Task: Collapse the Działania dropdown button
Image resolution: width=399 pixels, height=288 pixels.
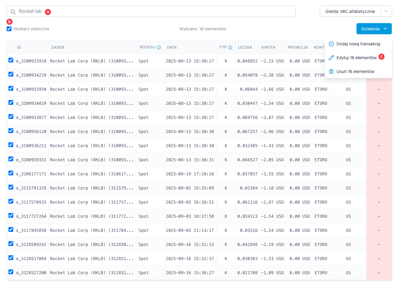Action: click(x=374, y=29)
